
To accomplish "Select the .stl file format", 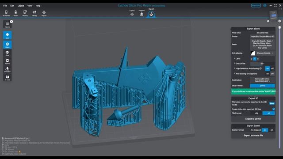I will 269,113.
